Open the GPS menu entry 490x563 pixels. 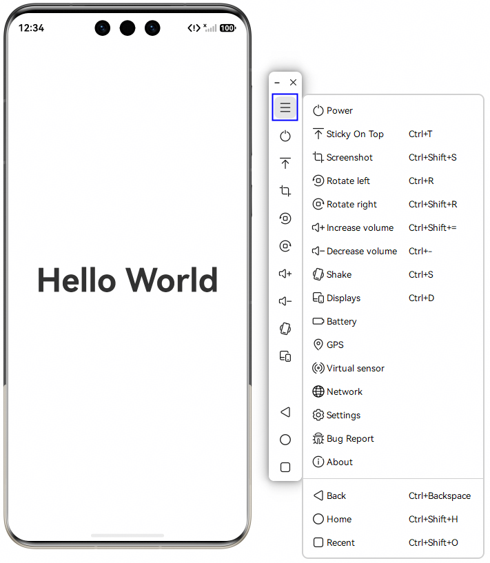coord(334,345)
